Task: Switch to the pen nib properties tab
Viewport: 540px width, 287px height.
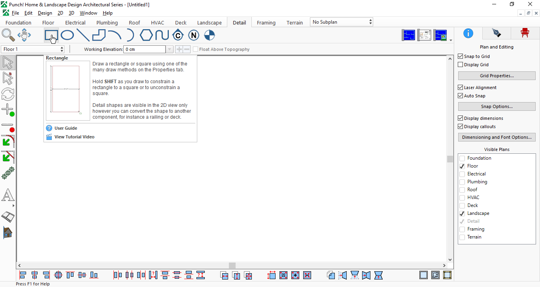Action: point(497,33)
